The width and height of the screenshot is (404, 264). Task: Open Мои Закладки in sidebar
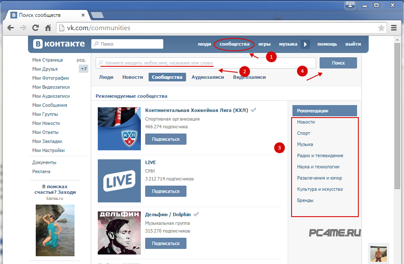[x=47, y=141]
